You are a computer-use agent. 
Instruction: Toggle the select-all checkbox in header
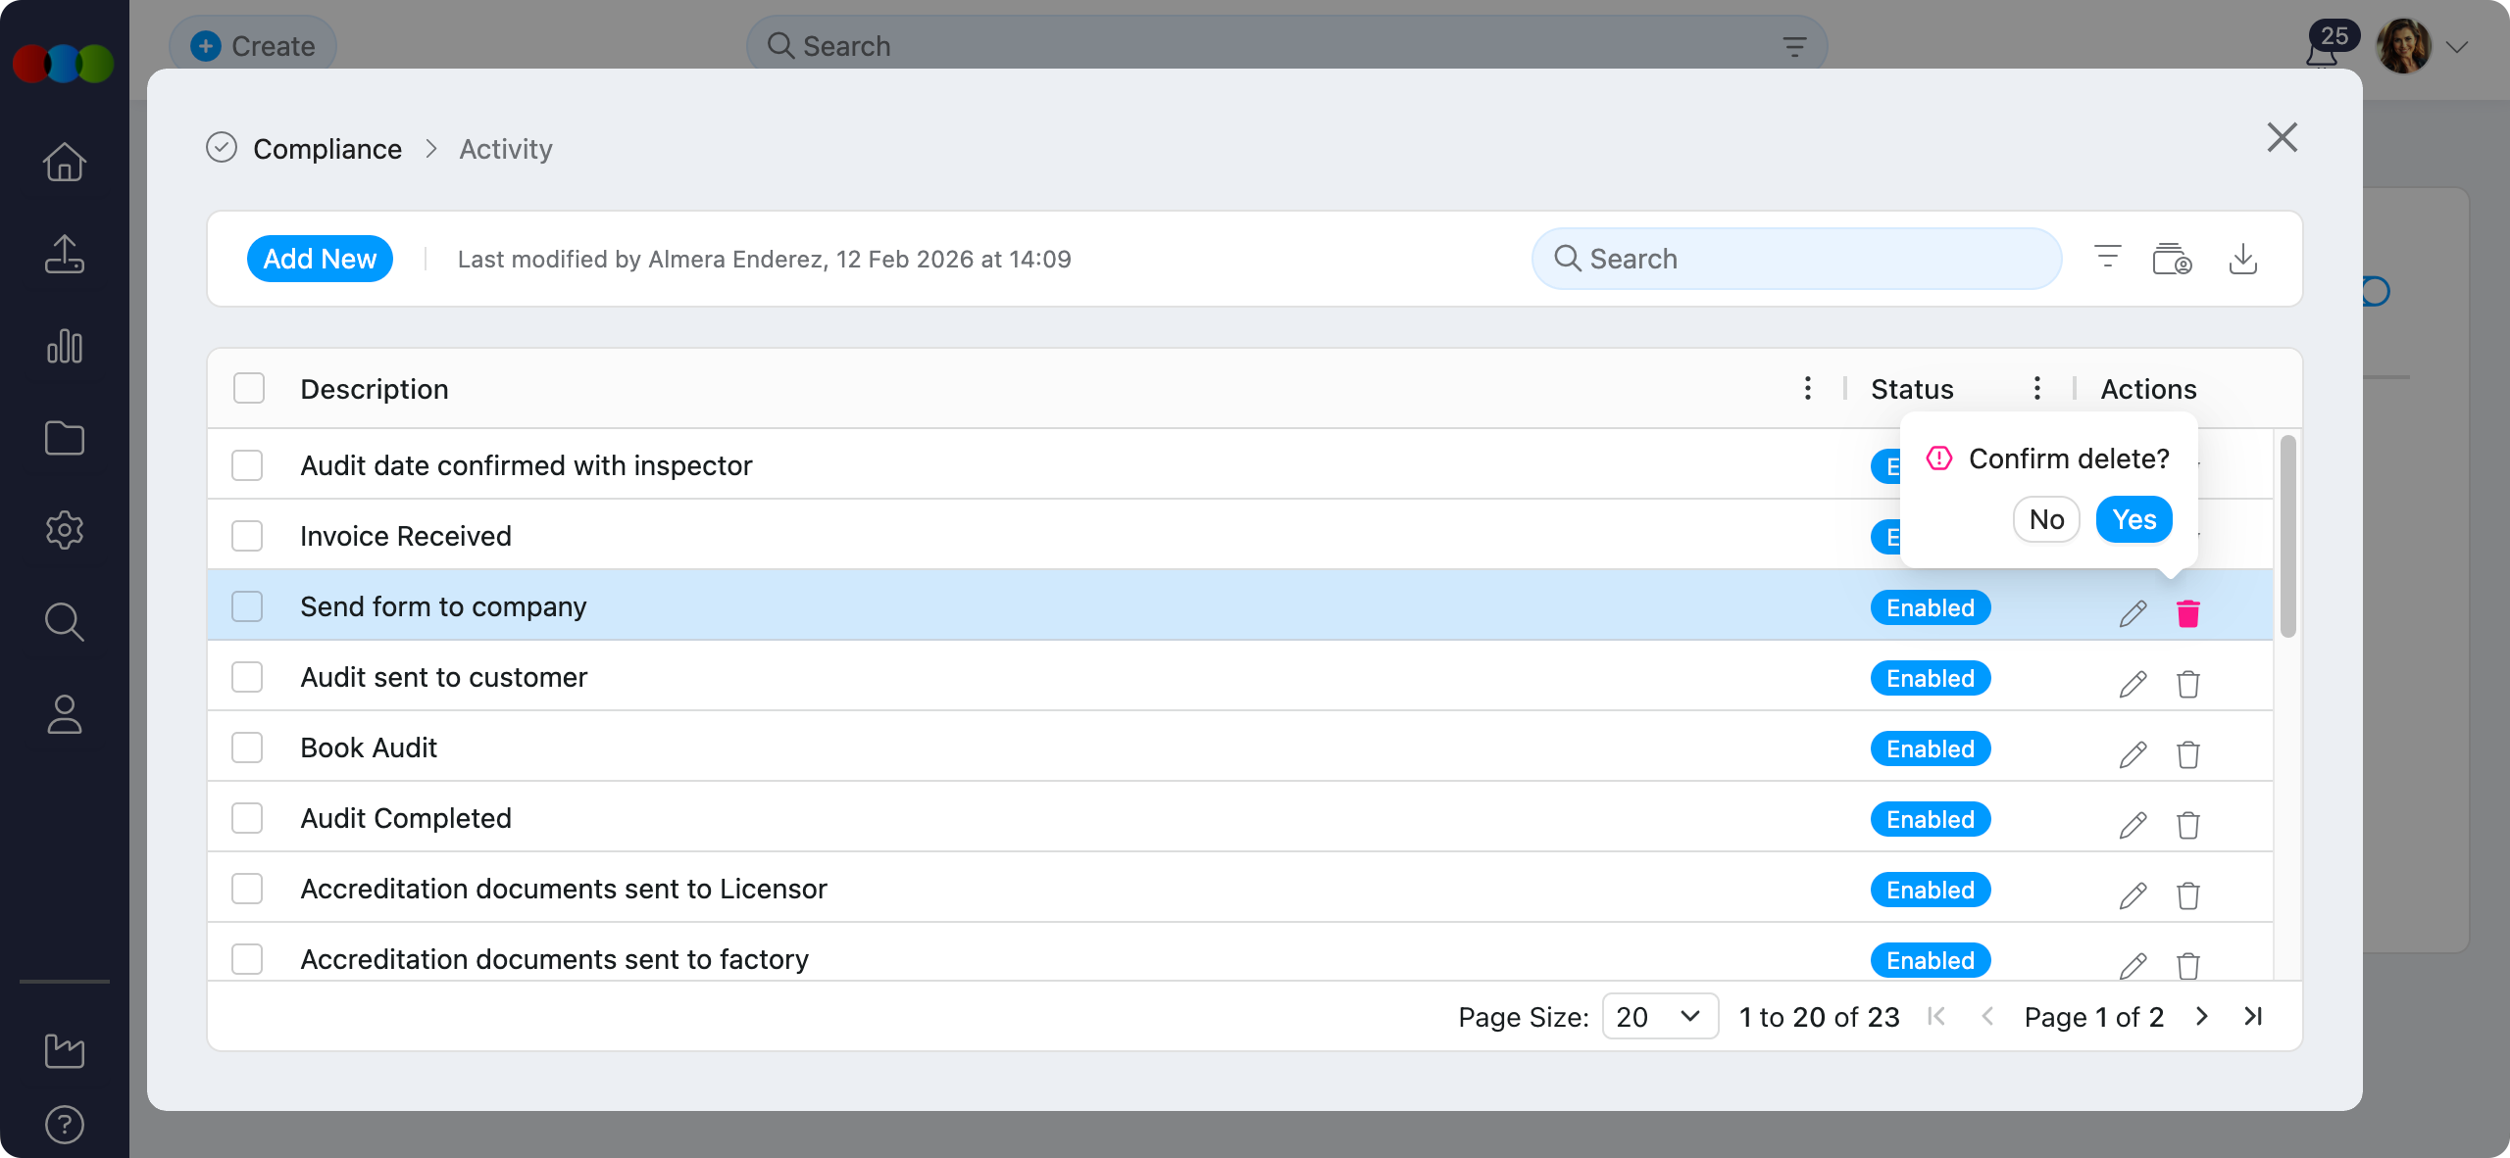(x=249, y=389)
